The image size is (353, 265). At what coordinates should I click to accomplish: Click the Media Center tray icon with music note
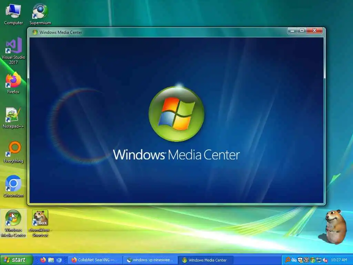click(x=312, y=260)
